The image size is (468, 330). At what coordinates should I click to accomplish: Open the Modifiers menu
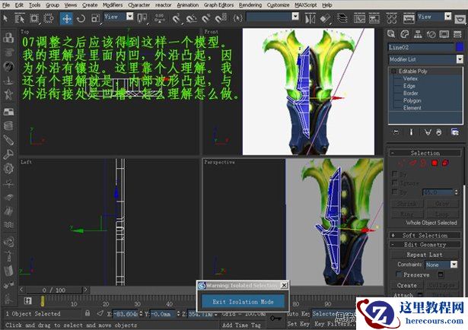(x=113, y=5)
